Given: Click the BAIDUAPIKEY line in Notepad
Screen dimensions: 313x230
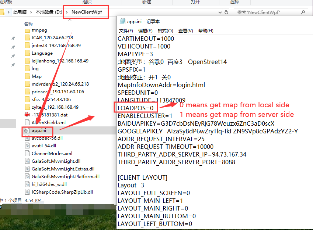Looking at the screenshot, I should coord(196,123).
